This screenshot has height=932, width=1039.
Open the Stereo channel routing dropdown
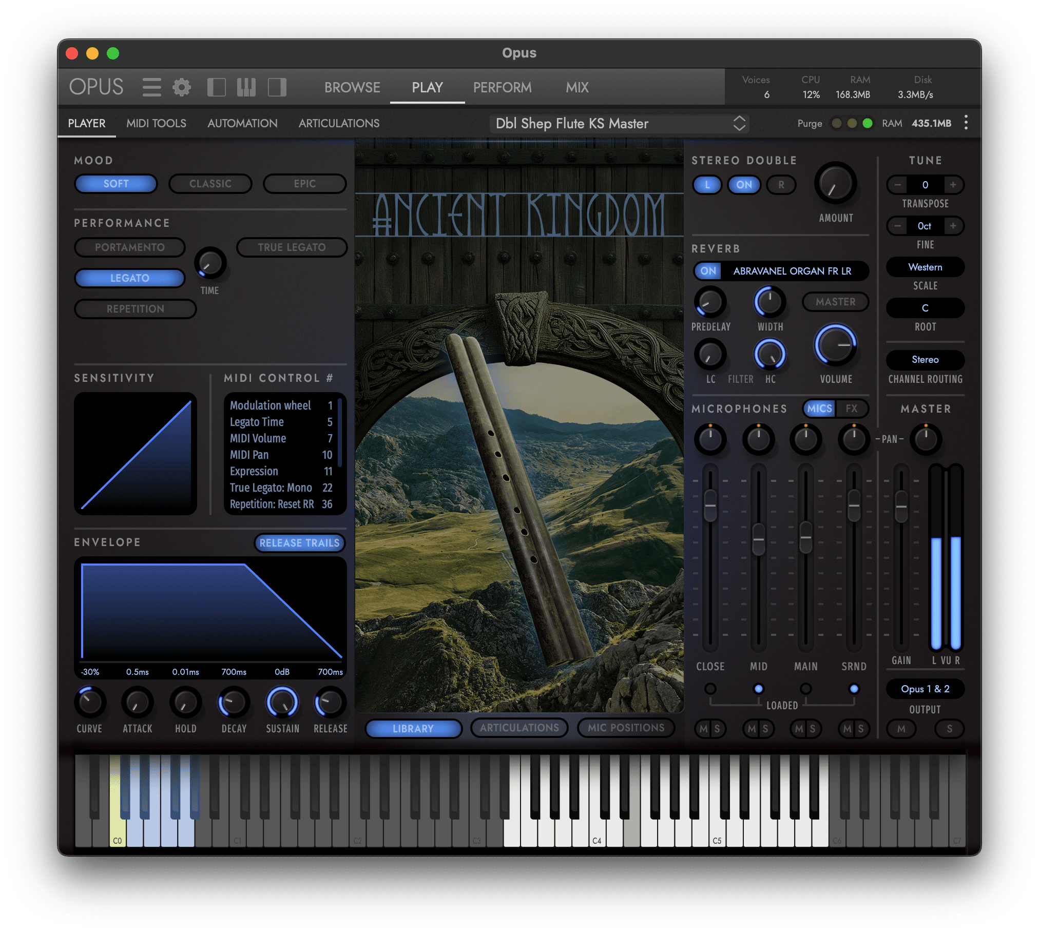pos(925,360)
